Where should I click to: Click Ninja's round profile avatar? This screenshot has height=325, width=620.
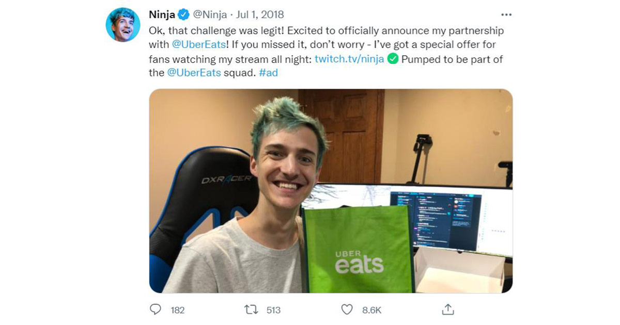point(123,25)
